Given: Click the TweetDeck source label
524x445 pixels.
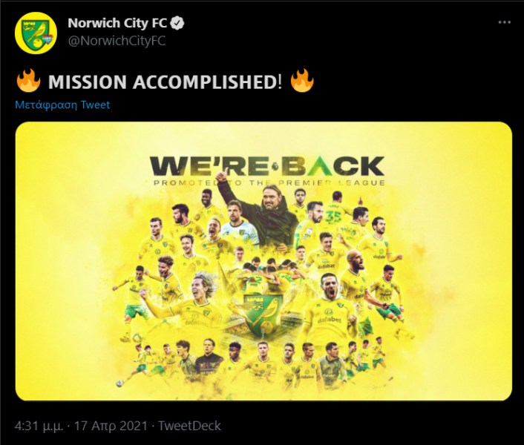Looking at the screenshot, I should pos(189,426).
